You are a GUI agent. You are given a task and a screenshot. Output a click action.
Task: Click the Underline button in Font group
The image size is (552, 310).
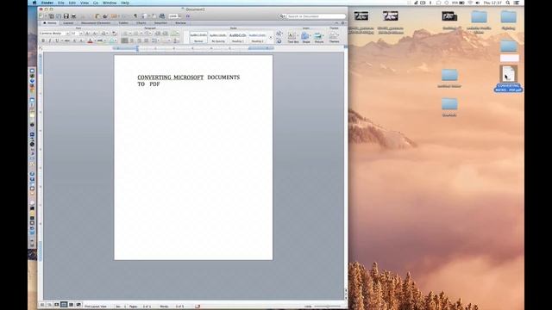[x=57, y=40]
